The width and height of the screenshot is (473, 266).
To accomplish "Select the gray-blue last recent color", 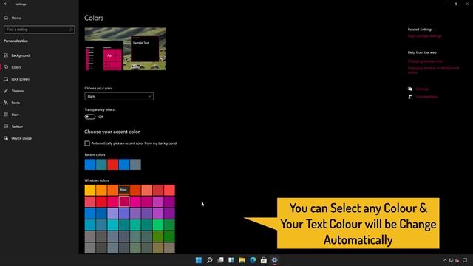I will pyautogui.click(x=135, y=165).
